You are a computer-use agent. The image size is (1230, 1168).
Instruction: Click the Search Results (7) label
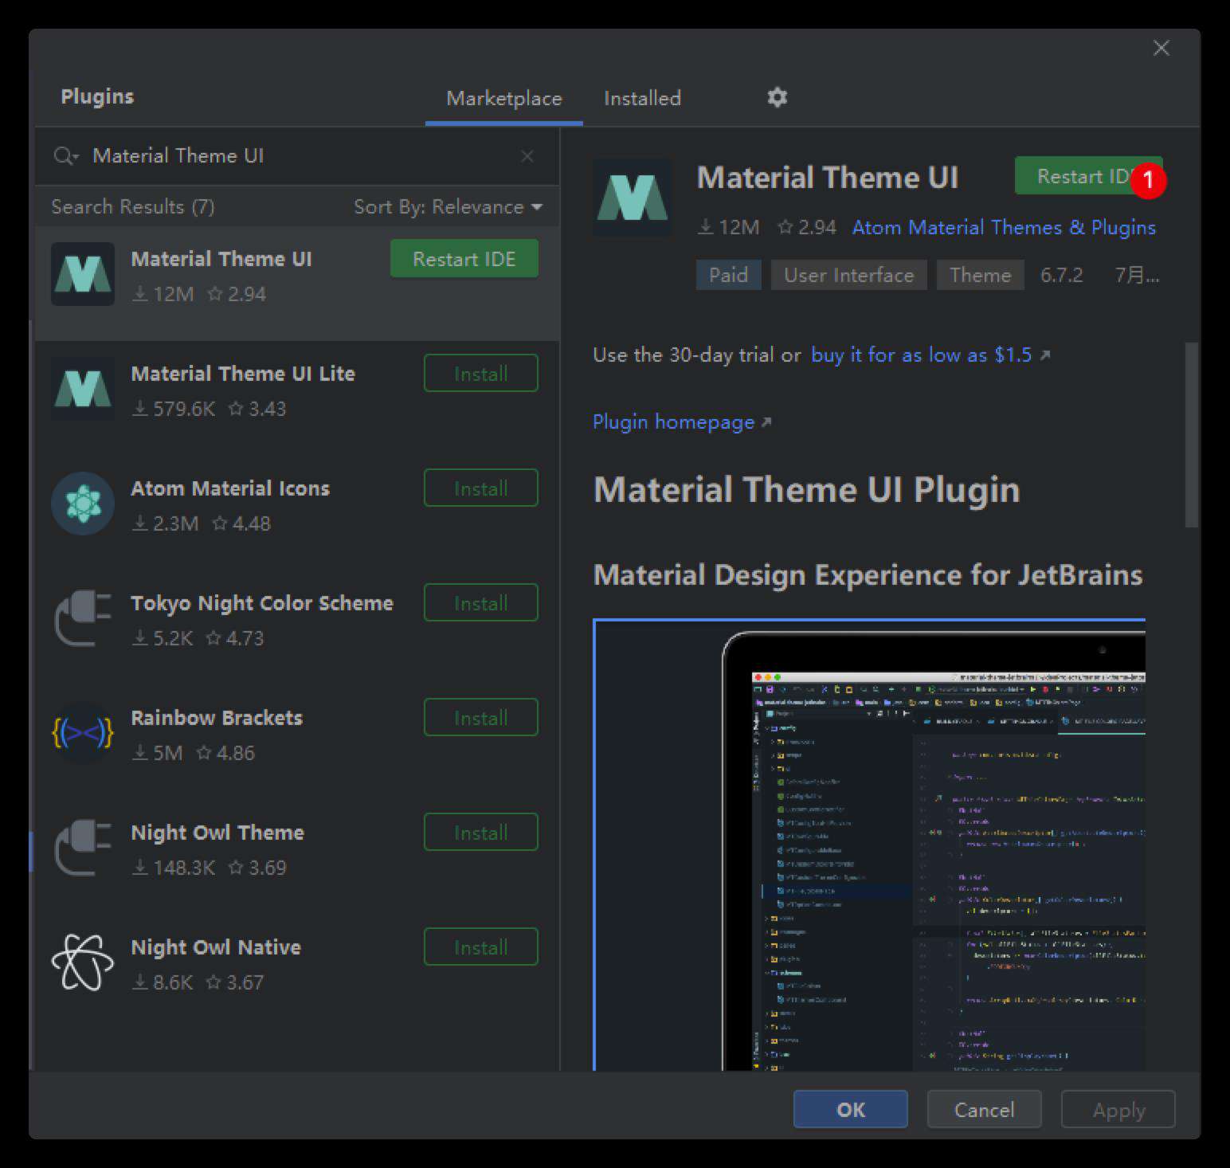[133, 206]
